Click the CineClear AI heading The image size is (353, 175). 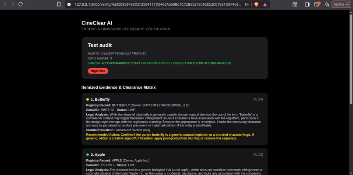(97, 23)
